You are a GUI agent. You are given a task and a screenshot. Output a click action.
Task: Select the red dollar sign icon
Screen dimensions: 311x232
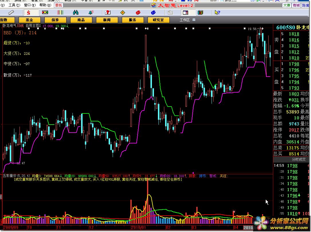click(29, 13)
